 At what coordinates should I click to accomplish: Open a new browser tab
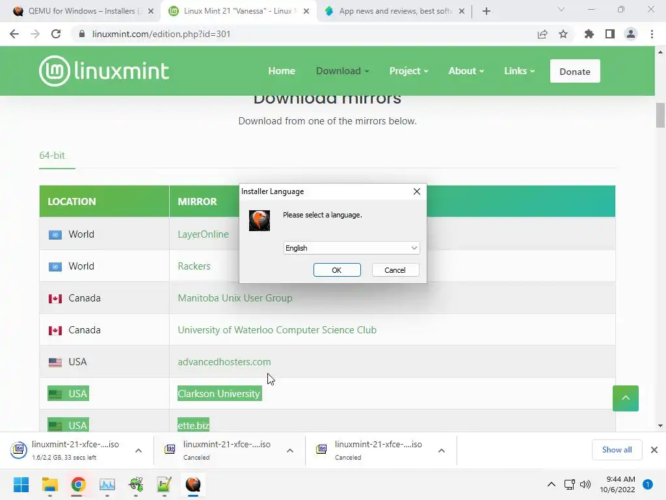[486, 11]
